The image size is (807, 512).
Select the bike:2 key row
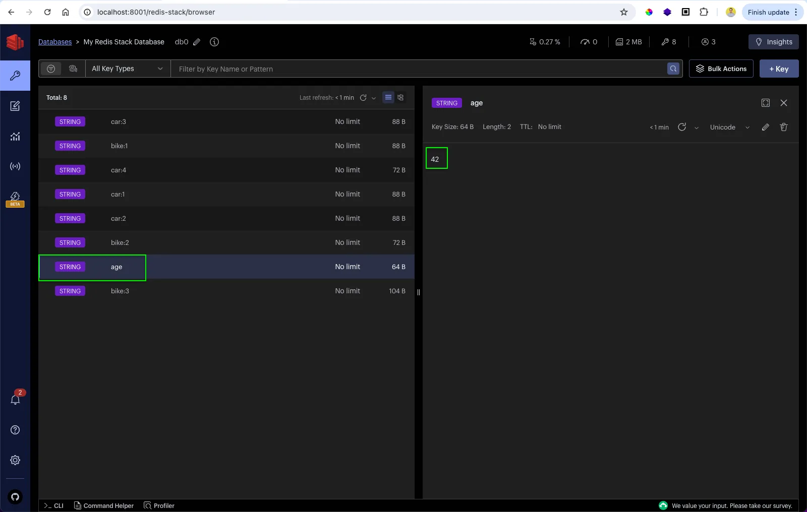coord(226,242)
